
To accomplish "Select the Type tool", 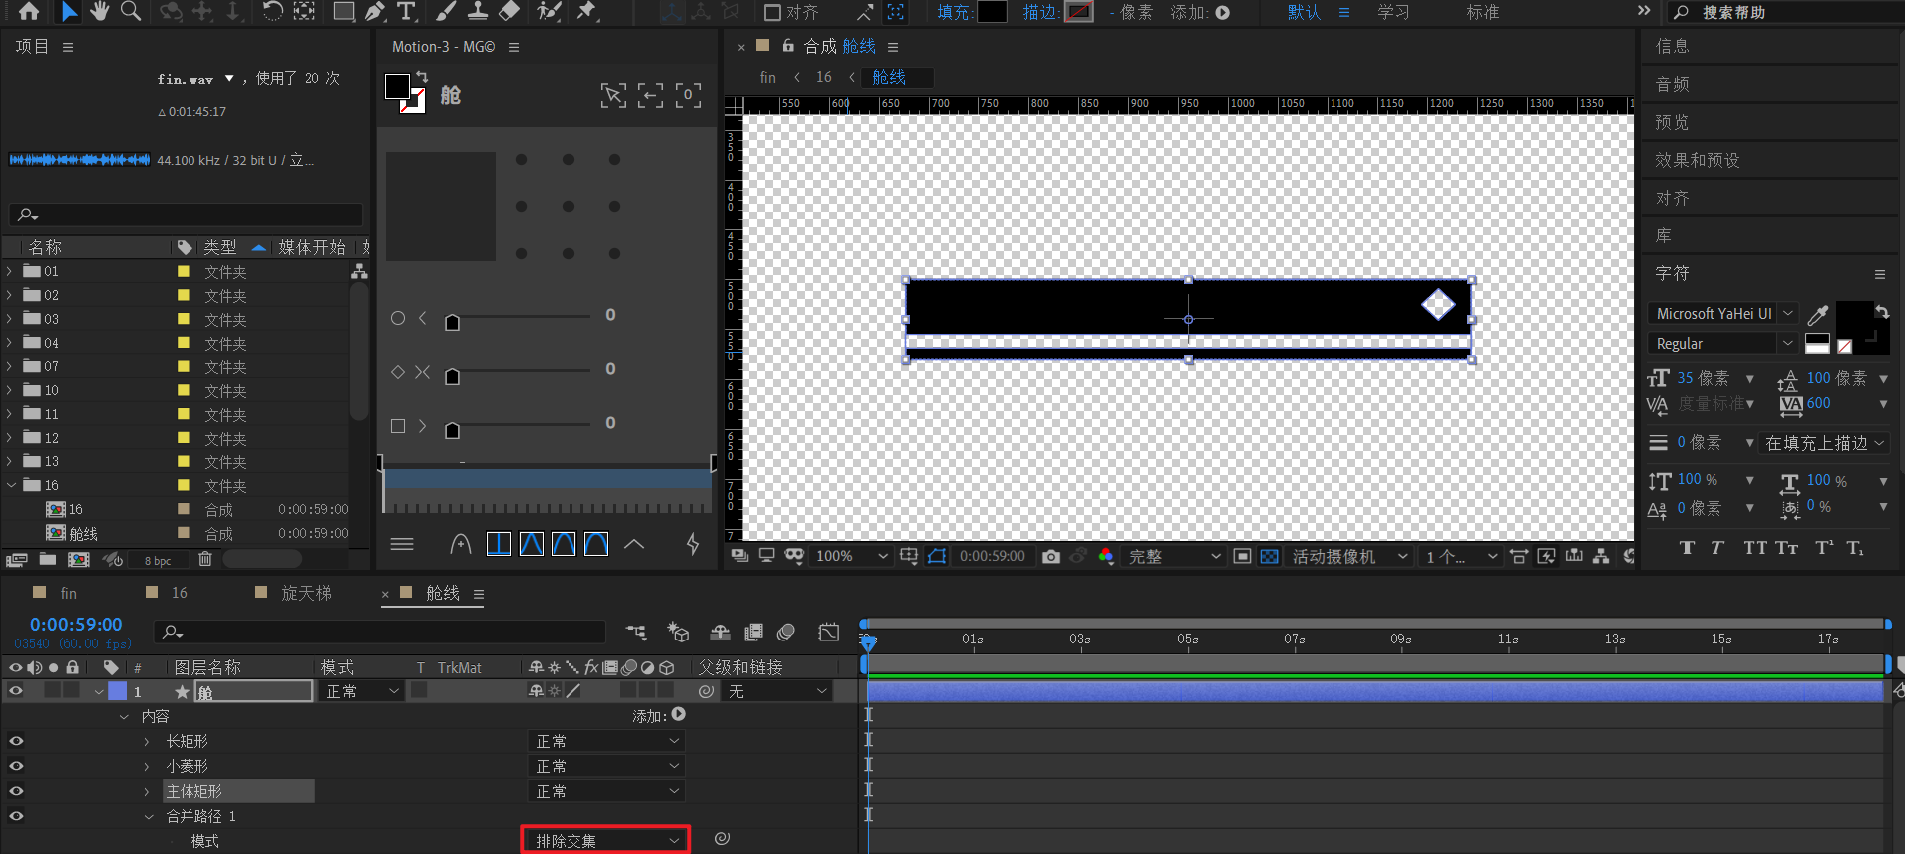I will click(406, 12).
